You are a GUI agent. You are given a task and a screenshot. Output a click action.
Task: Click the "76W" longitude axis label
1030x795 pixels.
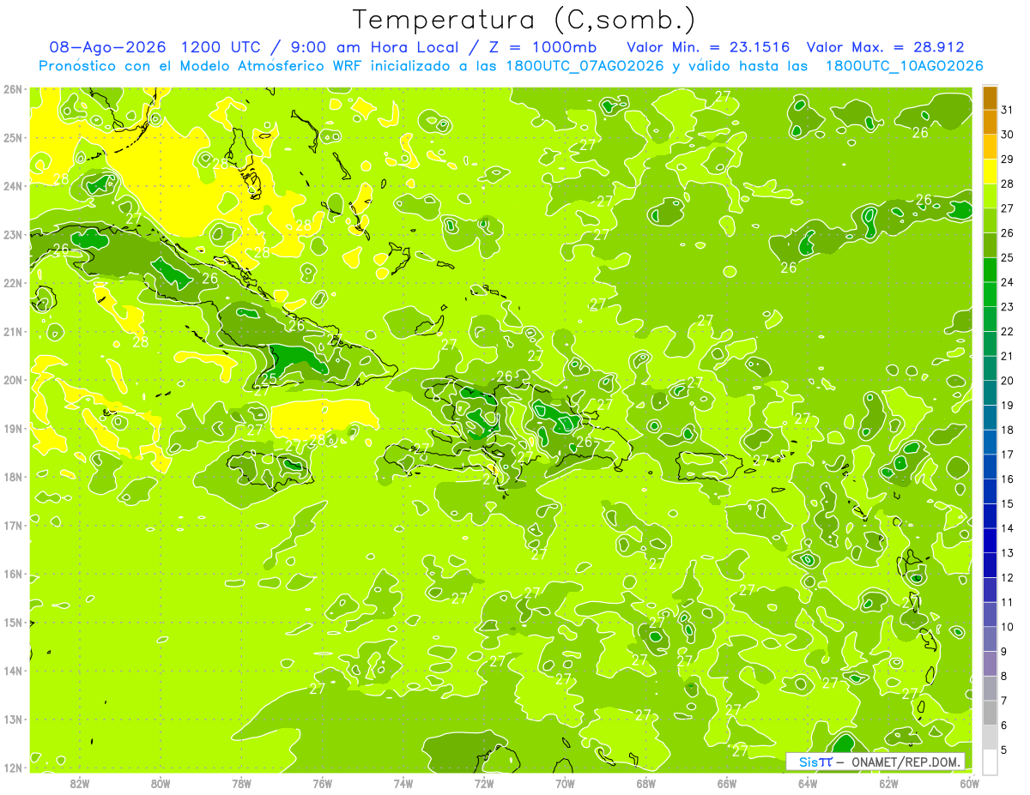pos(323,783)
